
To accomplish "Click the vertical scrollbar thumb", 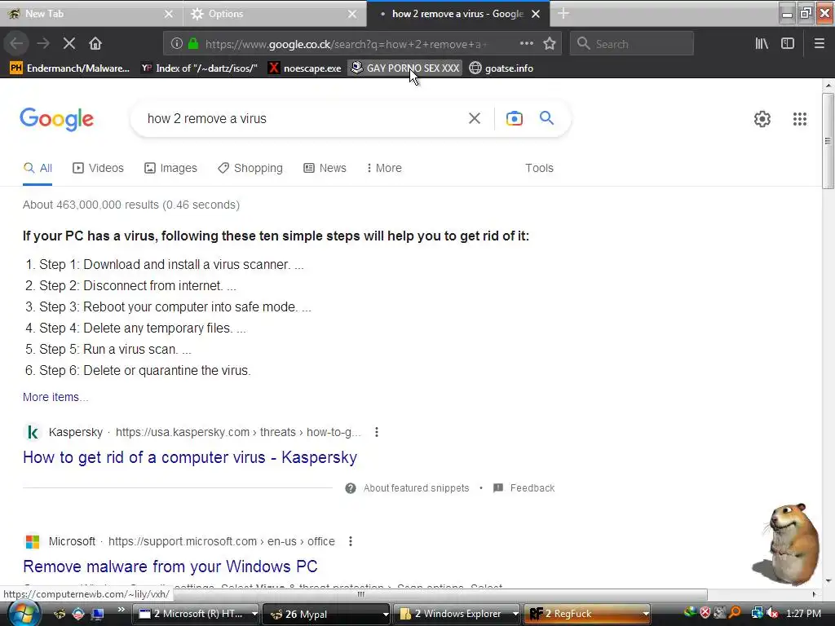I will (828, 141).
